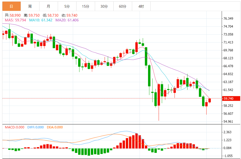The height and width of the screenshot is (159, 241).
Task: Click the 58.252 price axis label
Action: tap(228, 106)
